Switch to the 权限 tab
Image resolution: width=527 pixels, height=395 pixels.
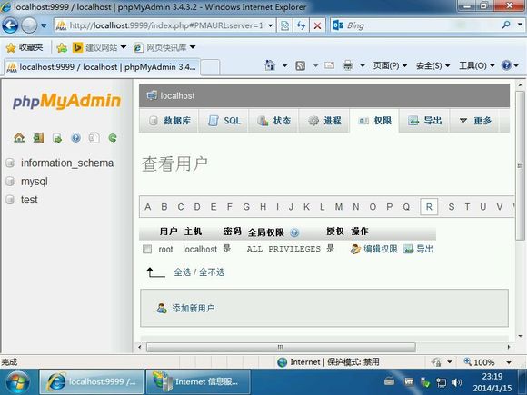(x=374, y=121)
